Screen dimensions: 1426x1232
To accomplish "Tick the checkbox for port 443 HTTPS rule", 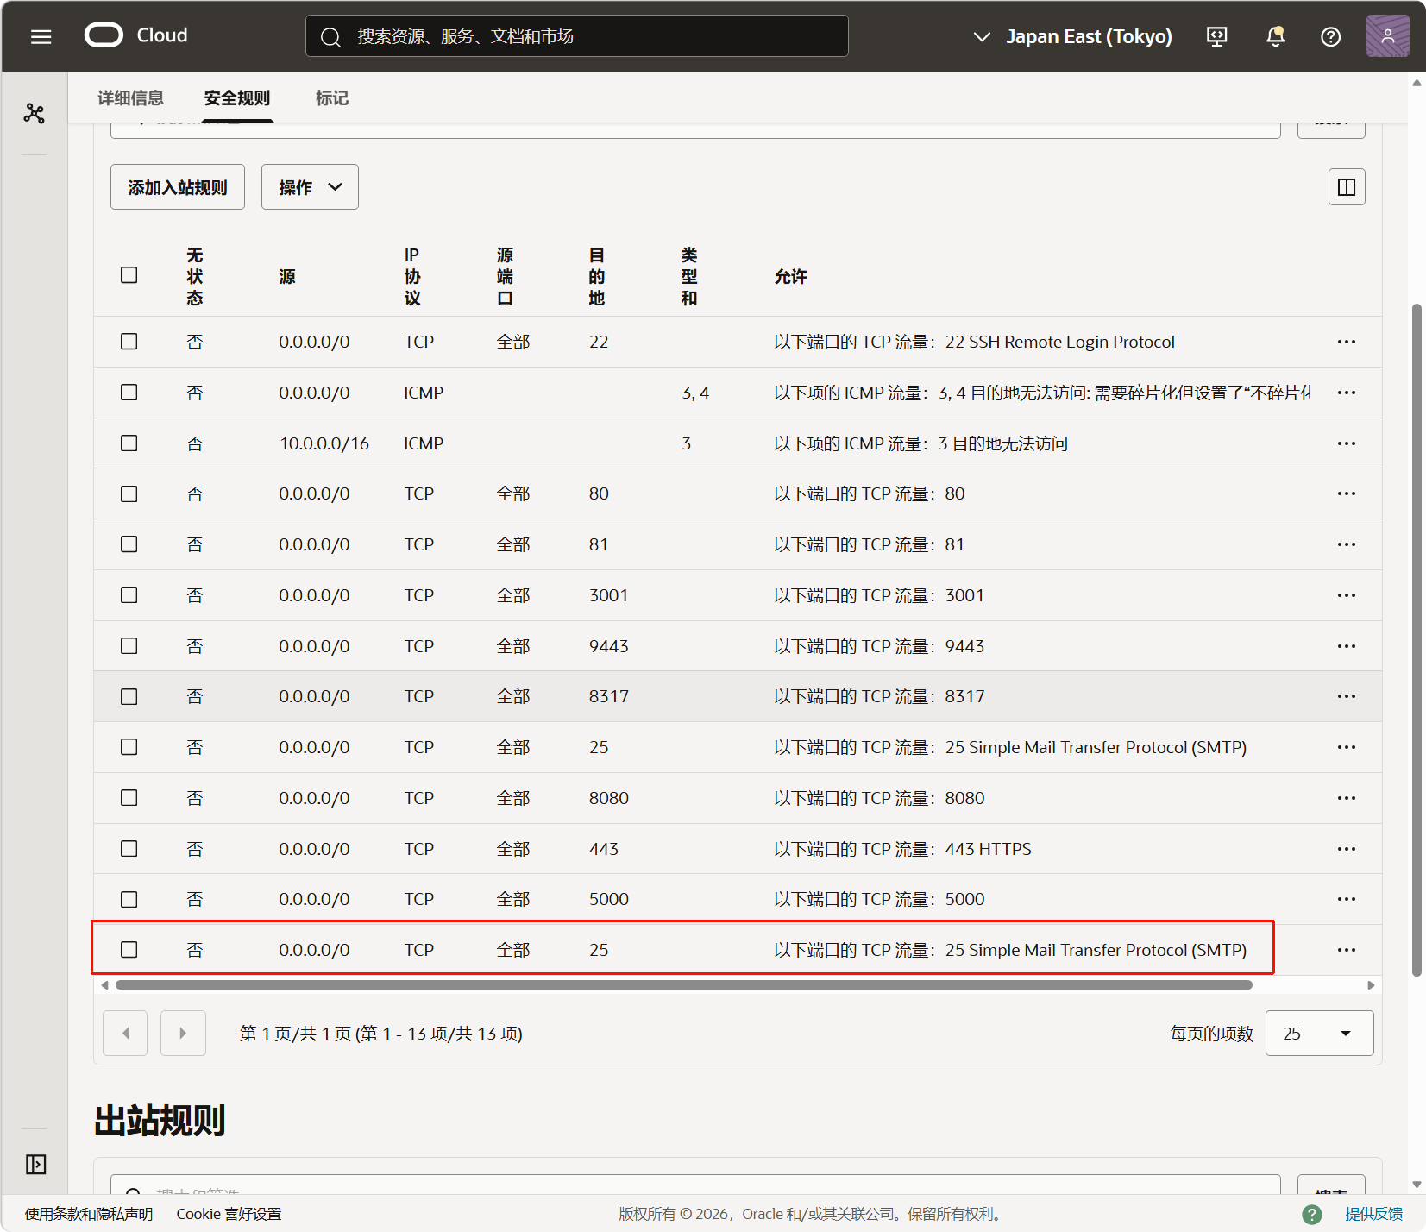I will [129, 849].
